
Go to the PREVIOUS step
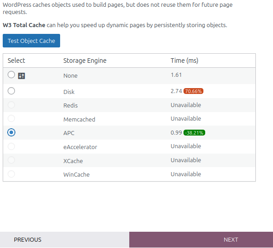coord(65,240)
